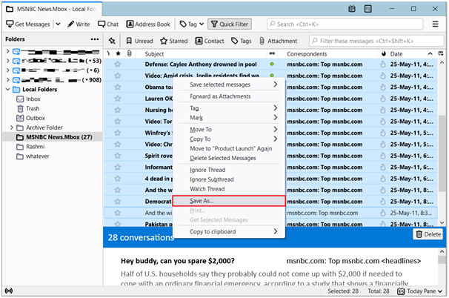Click the Get Messages button

tap(28, 24)
